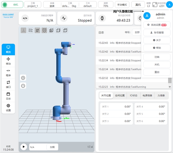Go to the 移动 move page

tap(8, 61)
